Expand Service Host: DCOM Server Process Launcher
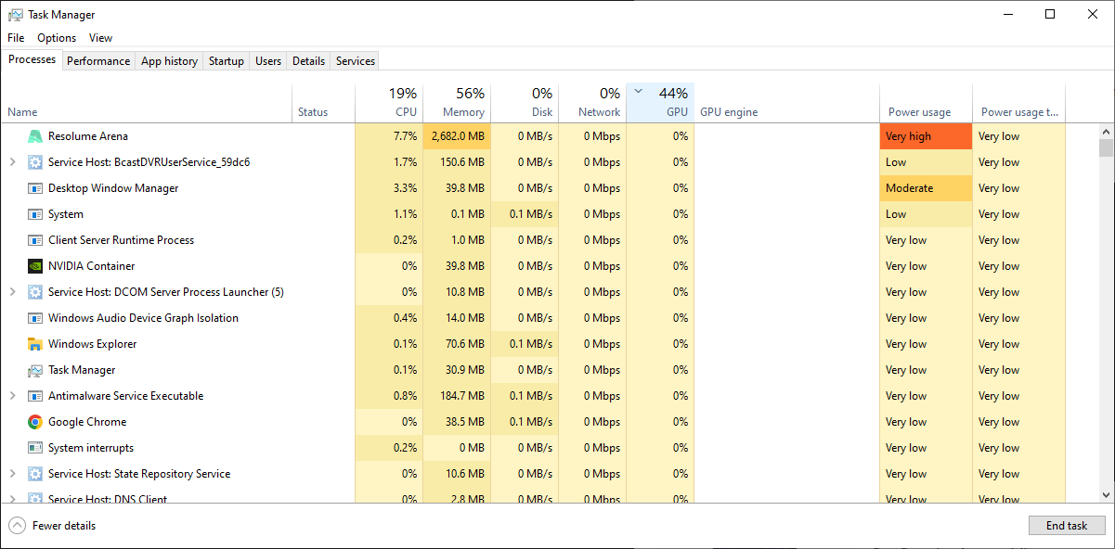The height and width of the screenshot is (549, 1115). (12, 292)
